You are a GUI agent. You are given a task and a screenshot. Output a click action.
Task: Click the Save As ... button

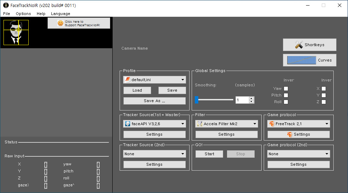[x=155, y=101]
